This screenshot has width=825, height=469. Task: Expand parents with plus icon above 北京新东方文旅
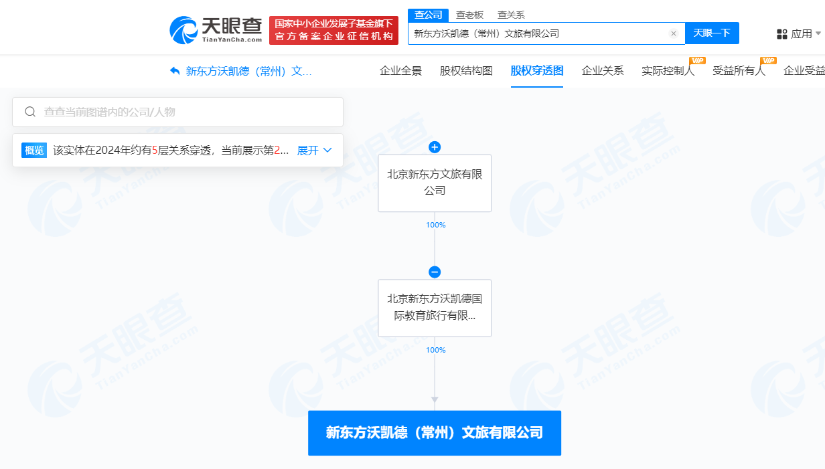[435, 147]
